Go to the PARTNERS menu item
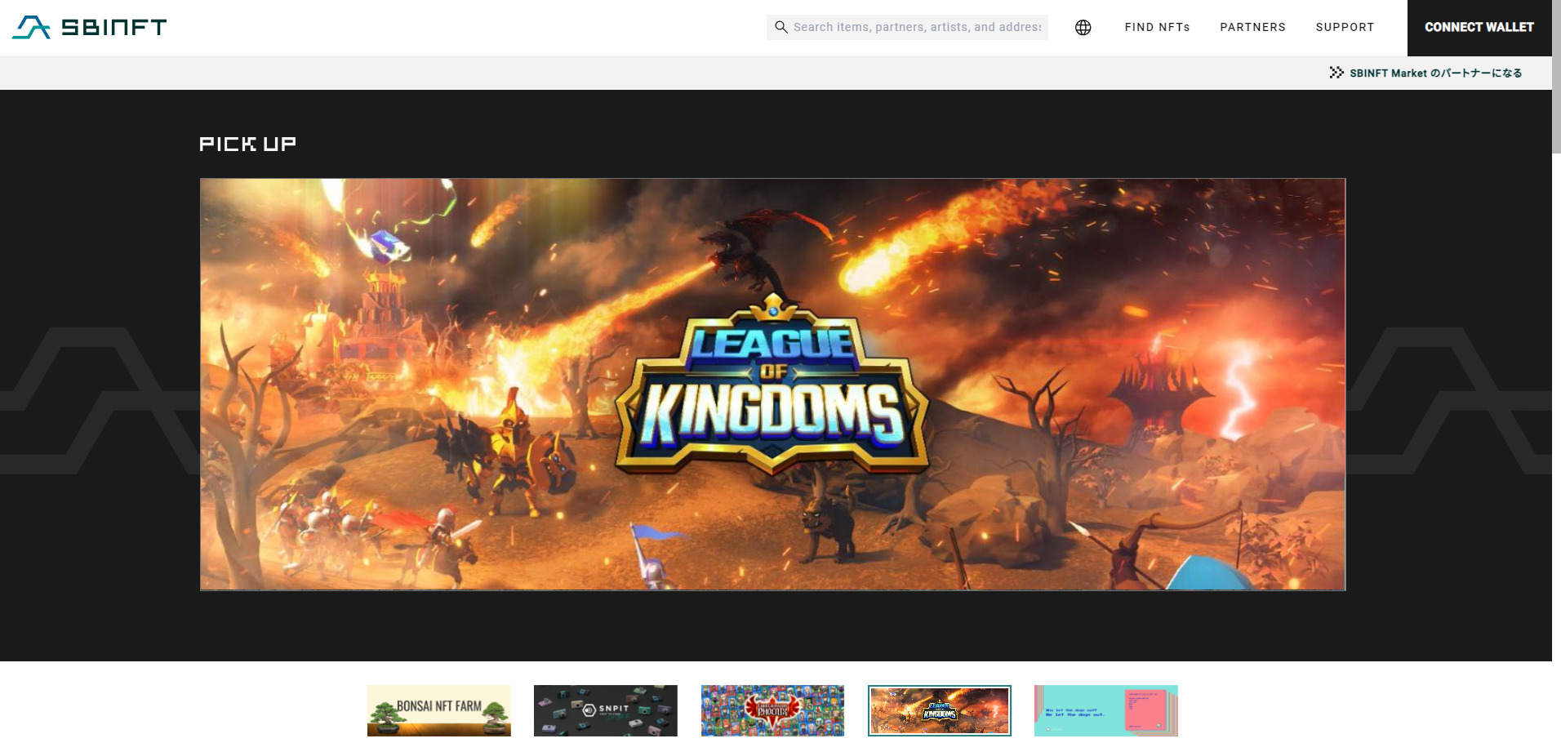The image size is (1561, 743). pos(1252,27)
